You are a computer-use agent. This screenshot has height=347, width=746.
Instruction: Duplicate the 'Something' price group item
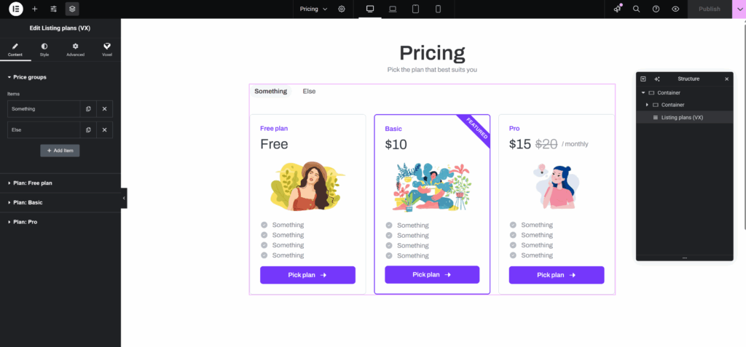pos(88,108)
